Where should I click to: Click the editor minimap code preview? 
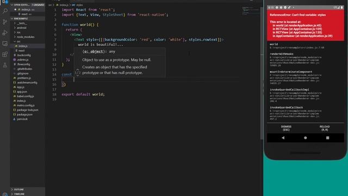pos(250,11)
